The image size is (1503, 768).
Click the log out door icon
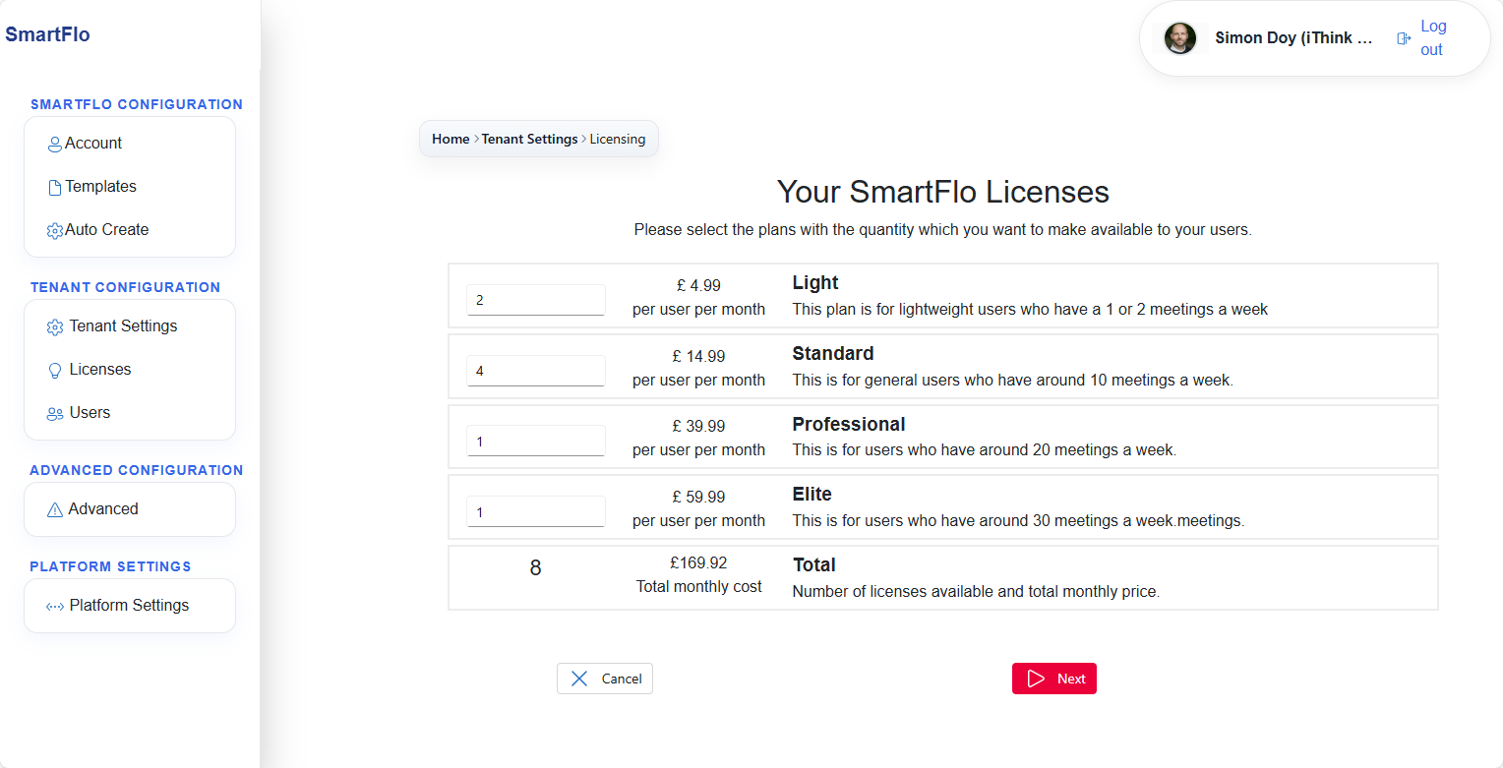(x=1404, y=38)
